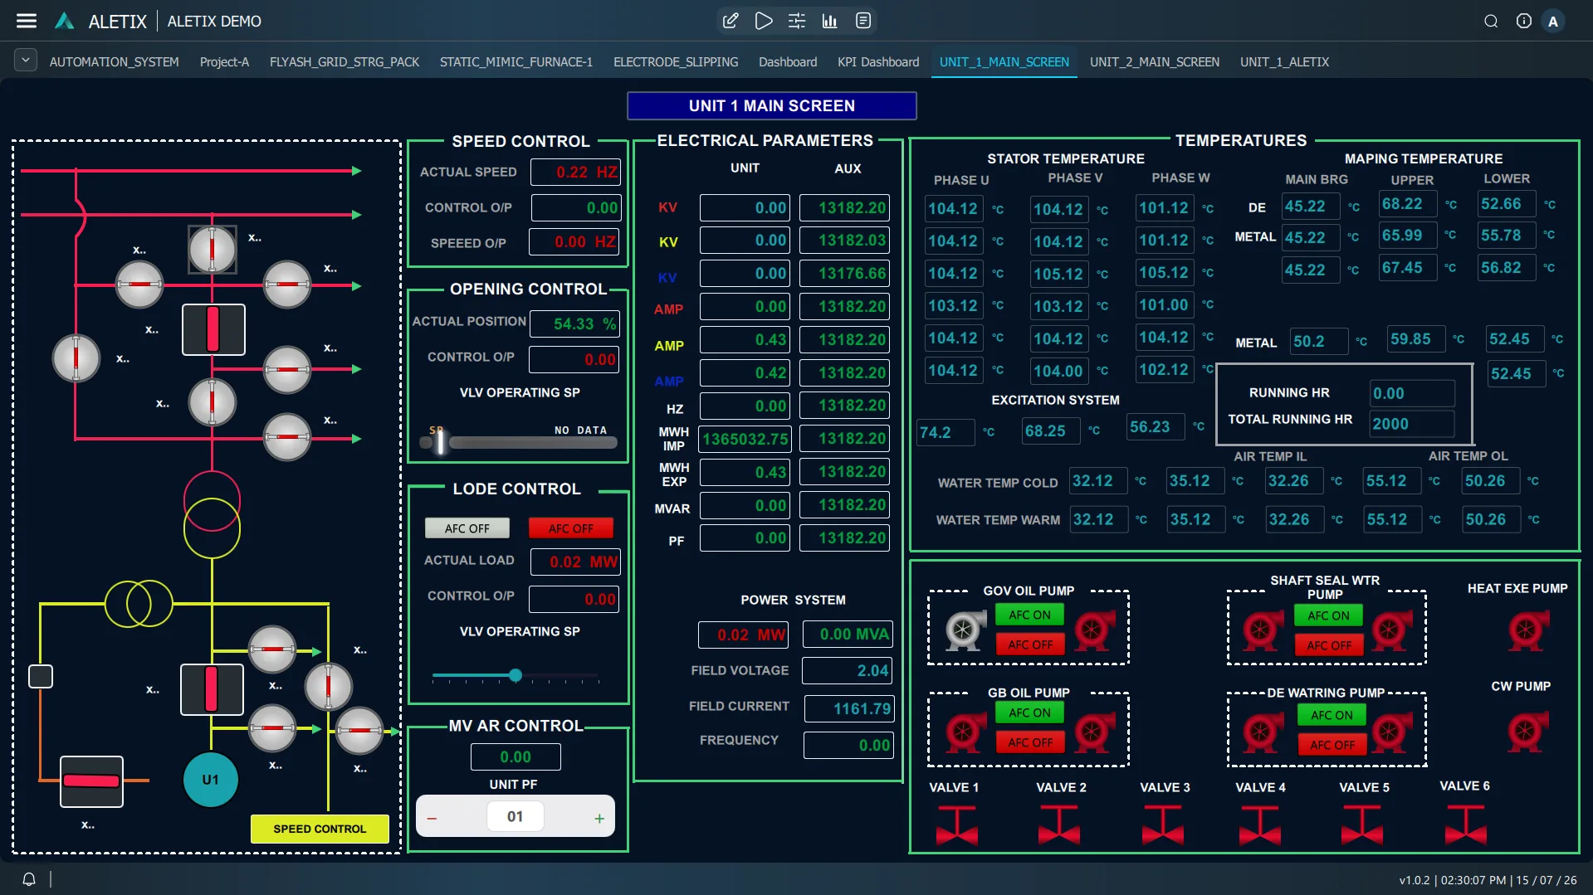Click MV AR Control value field 0.00
This screenshot has width=1593, height=895.
click(x=516, y=757)
